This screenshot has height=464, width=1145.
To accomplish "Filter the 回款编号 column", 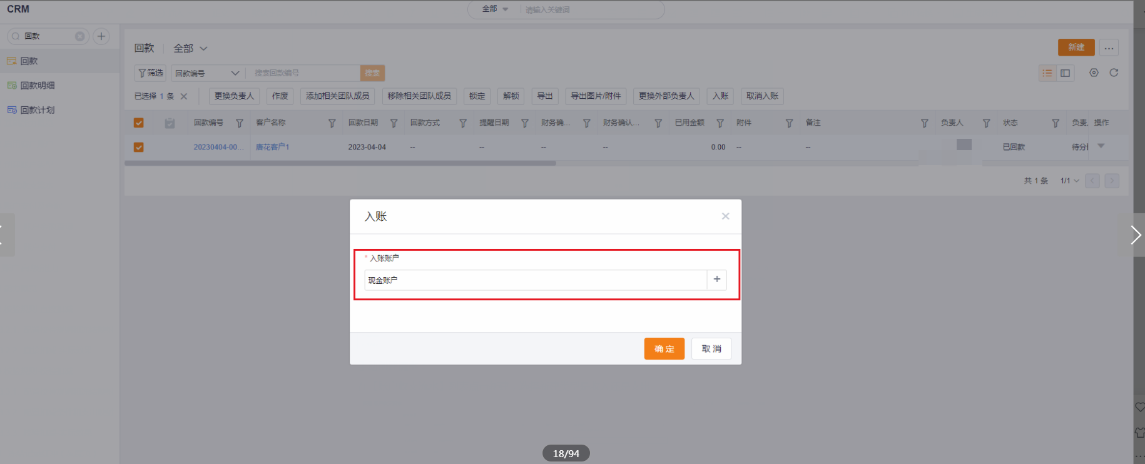I will pyautogui.click(x=240, y=123).
